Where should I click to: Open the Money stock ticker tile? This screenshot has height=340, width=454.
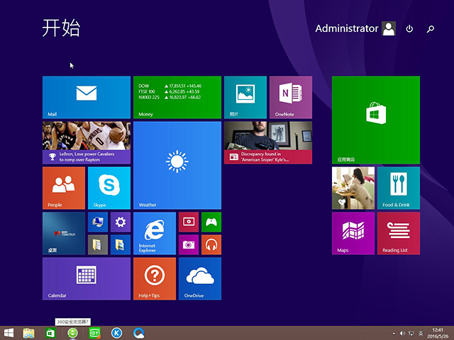(177, 97)
